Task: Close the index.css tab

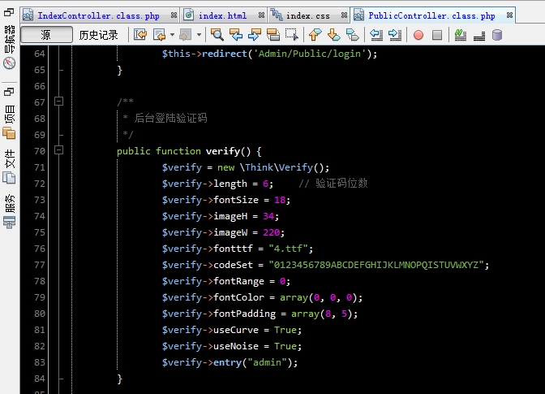Action: (342, 15)
